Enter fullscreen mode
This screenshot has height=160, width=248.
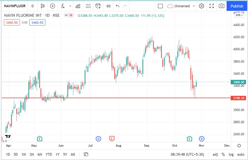tap(212, 6)
